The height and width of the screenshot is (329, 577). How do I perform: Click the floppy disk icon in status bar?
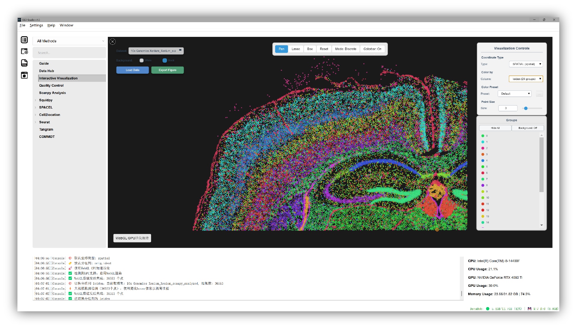(x=529, y=309)
